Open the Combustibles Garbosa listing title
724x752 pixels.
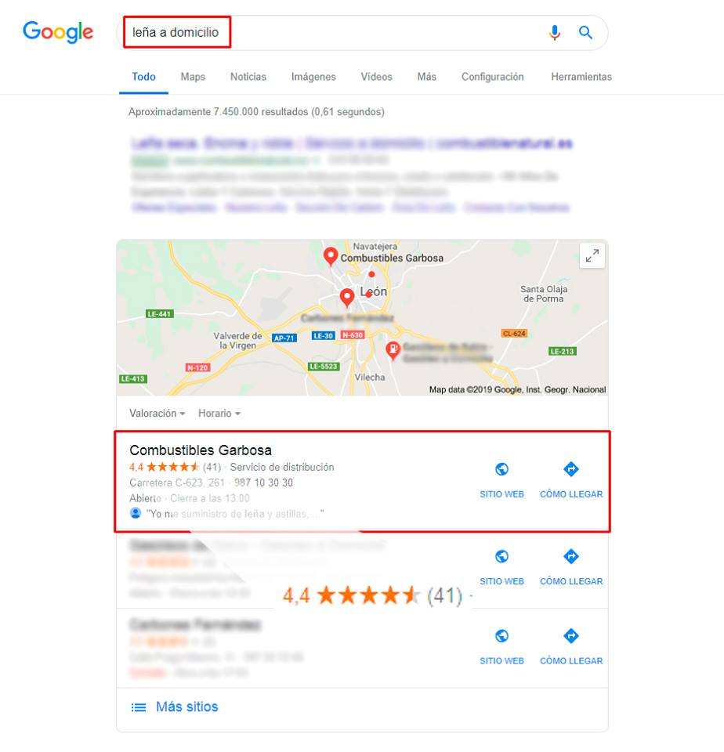[x=201, y=450]
